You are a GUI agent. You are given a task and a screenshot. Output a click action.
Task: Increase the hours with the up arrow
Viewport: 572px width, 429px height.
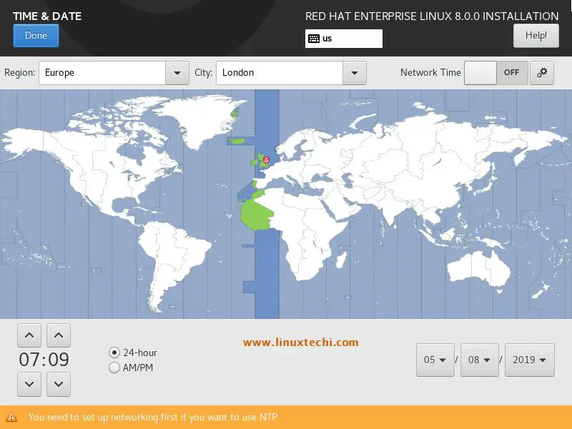[x=29, y=335]
